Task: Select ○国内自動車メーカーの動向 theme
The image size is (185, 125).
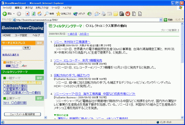Action: (x=22, y=93)
